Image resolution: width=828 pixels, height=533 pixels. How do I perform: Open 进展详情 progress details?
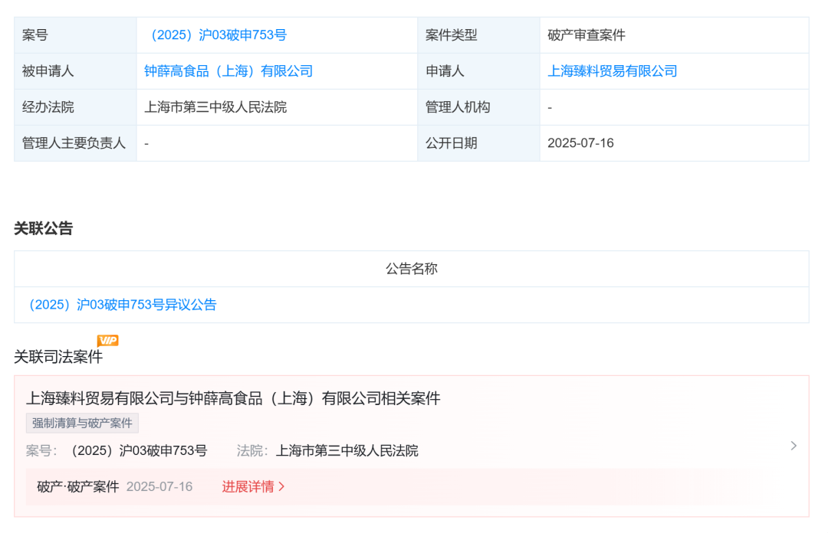[253, 487]
